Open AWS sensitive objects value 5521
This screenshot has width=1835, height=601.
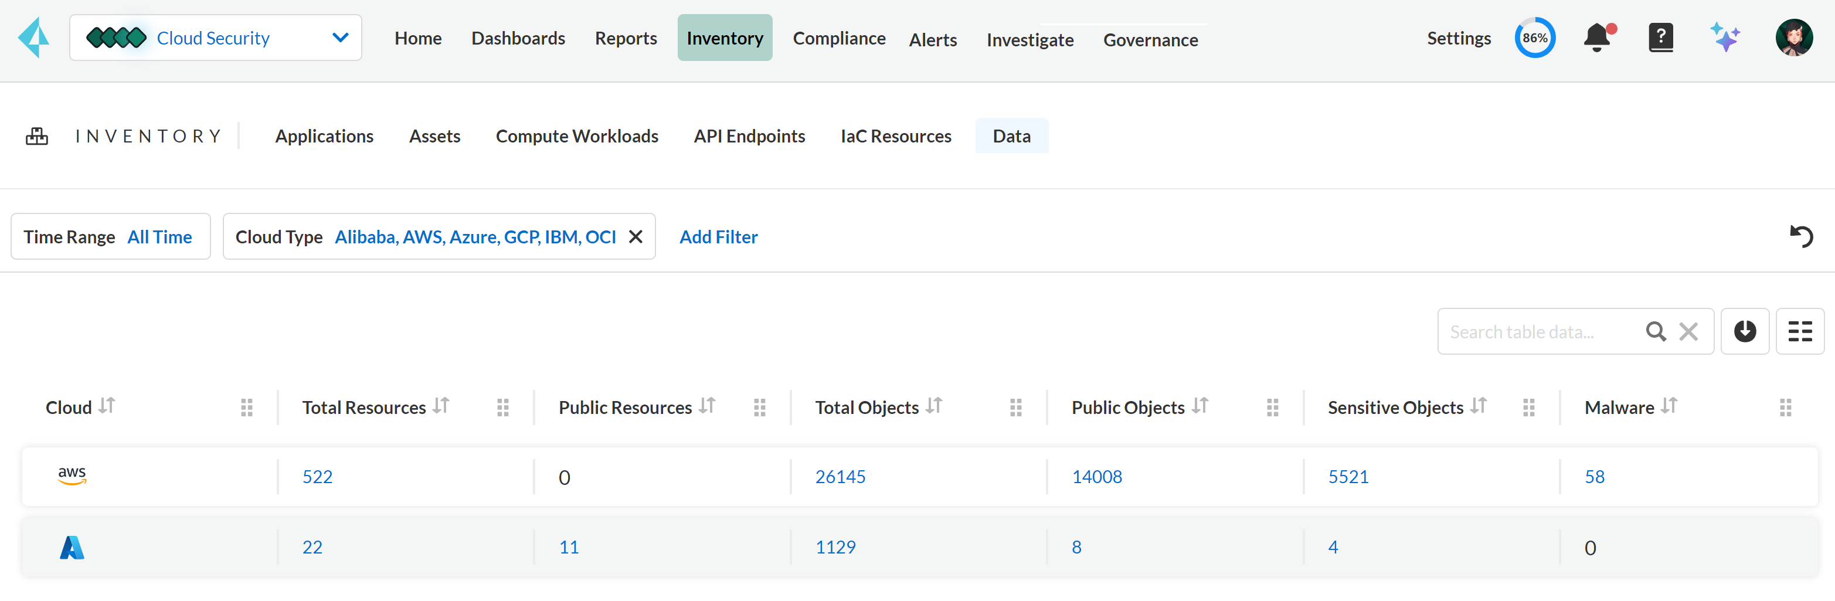coord(1348,476)
